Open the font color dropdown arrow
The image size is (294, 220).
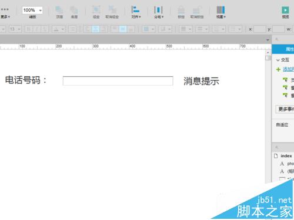coord(63,29)
